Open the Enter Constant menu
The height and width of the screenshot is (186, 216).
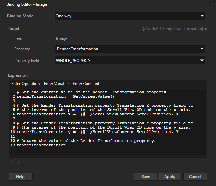pyautogui.click(x=86, y=84)
